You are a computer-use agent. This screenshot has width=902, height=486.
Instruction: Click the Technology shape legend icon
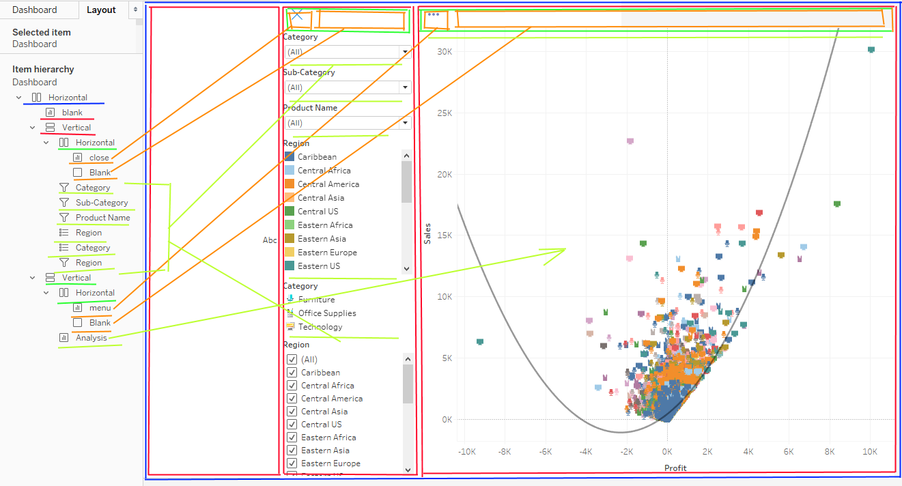(x=290, y=326)
